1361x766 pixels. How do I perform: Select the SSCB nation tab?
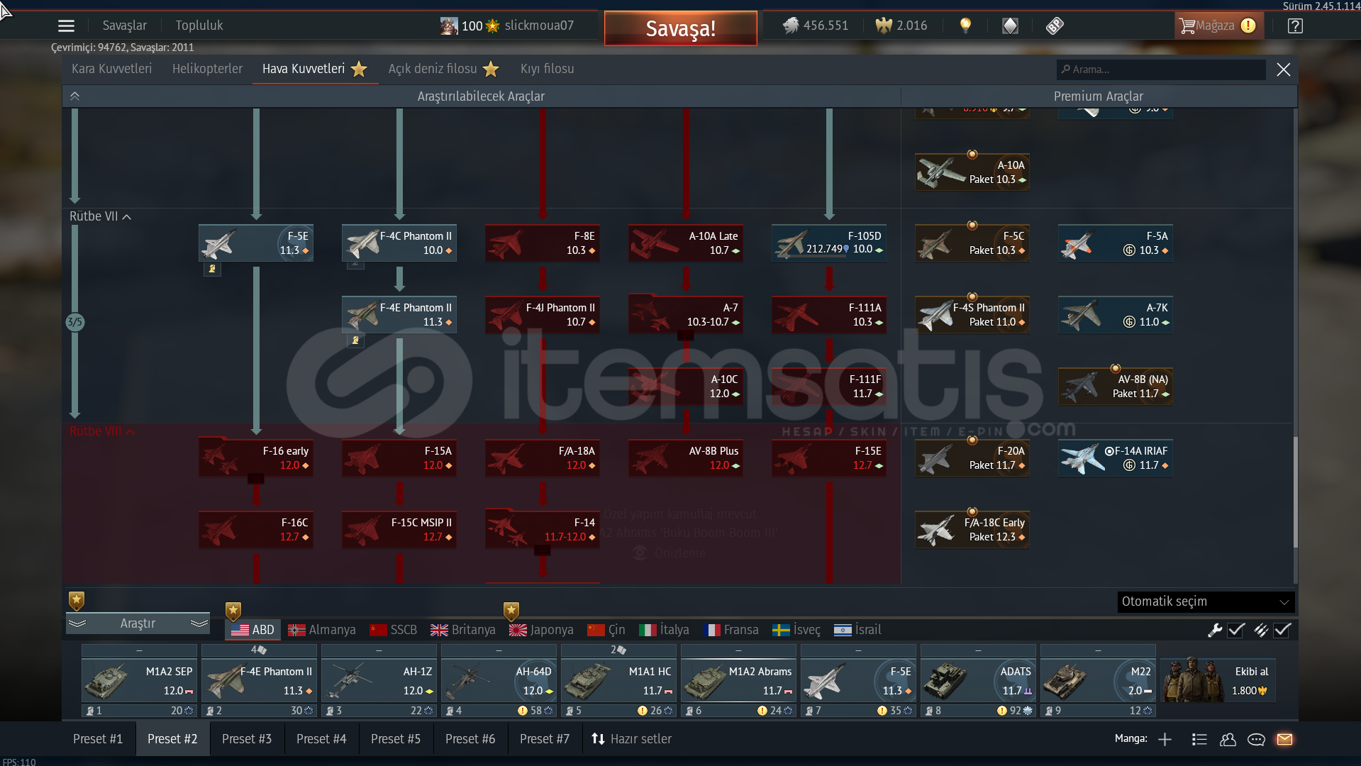pos(394,630)
